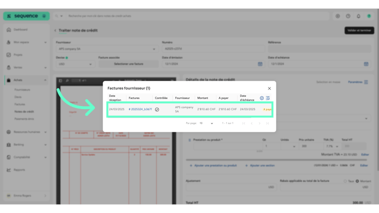The width and height of the screenshot is (379, 213).
Task: Open the Par page 10 dropdown
Action: coord(206,123)
